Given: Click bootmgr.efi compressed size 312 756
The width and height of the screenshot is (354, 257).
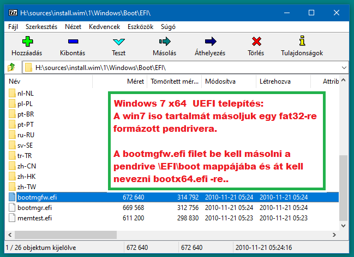Looking at the screenshot, I should click(x=188, y=208).
